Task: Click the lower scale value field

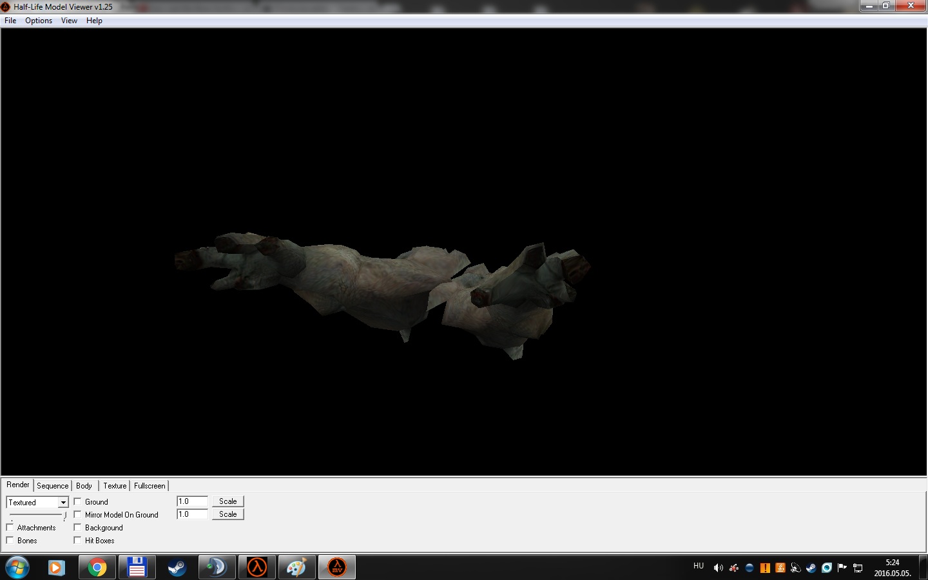Action: tap(192, 514)
